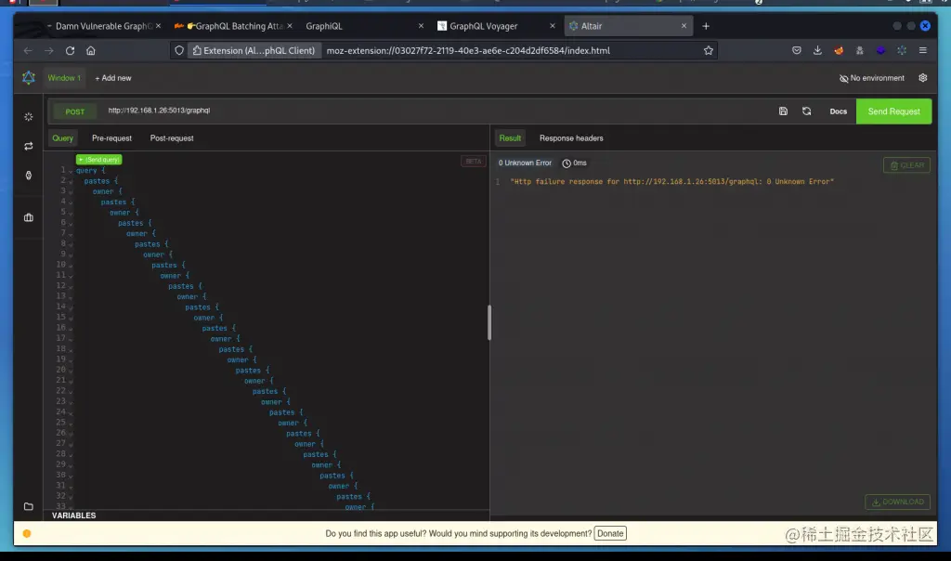Click the DOWNLOAD result button
The image size is (951, 561).
pos(898,502)
